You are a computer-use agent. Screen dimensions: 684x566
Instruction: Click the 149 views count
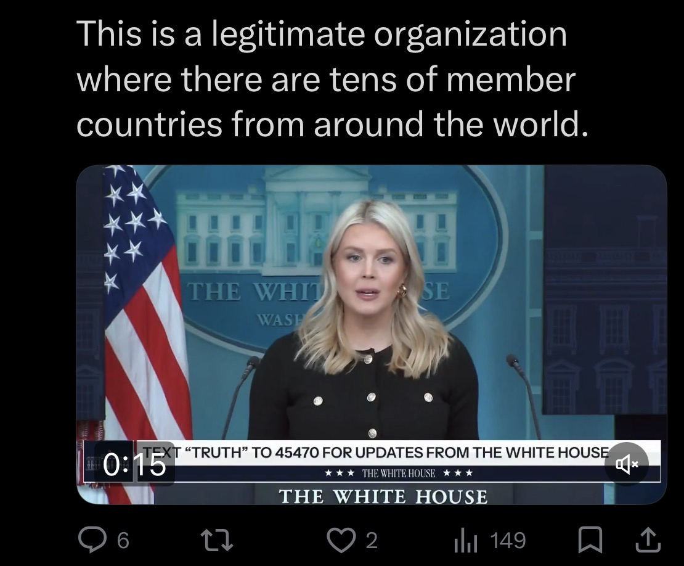[508, 541]
